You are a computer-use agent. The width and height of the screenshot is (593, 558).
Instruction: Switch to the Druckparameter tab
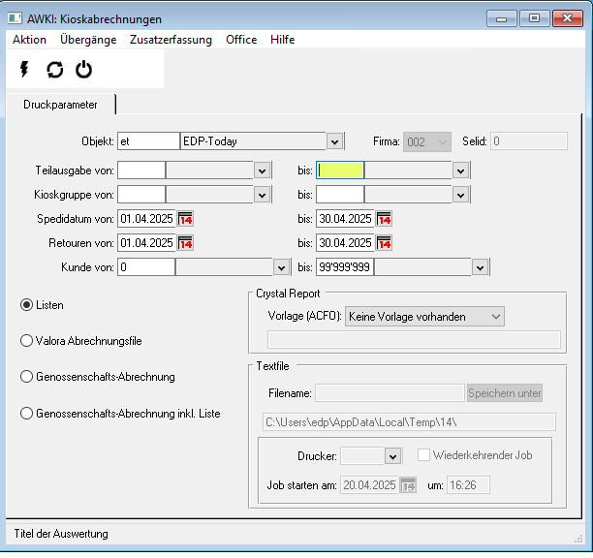pos(60,103)
